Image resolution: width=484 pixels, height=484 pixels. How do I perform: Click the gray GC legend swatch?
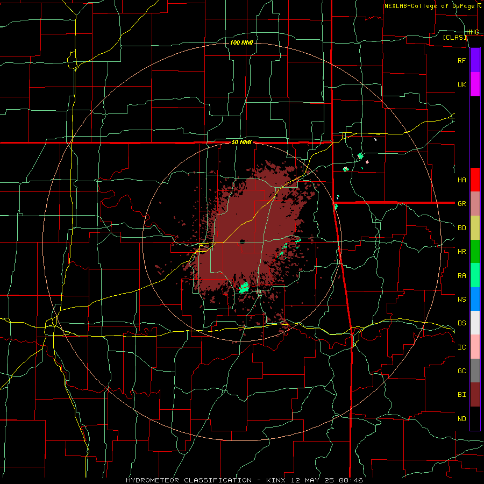pyautogui.click(x=475, y=371)
